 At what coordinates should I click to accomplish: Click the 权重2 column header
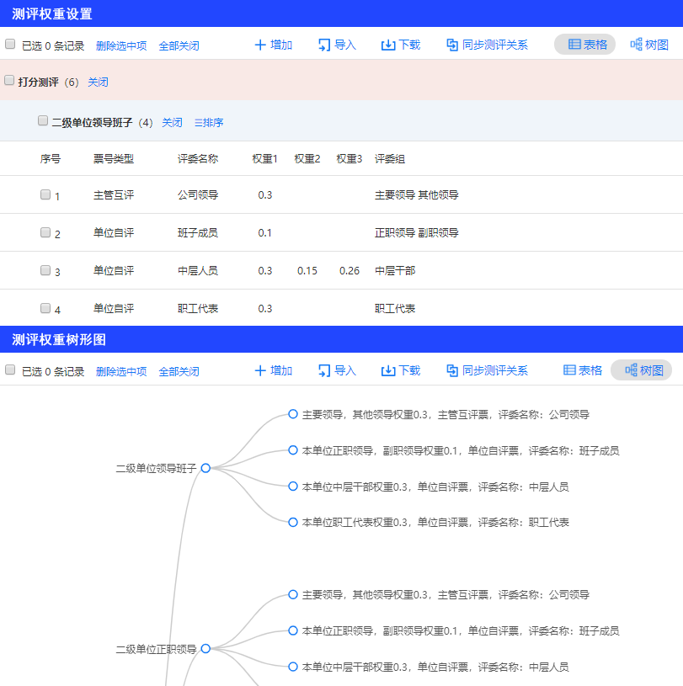307,158
